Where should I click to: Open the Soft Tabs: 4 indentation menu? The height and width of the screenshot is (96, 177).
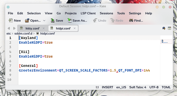tap(137, 87)
